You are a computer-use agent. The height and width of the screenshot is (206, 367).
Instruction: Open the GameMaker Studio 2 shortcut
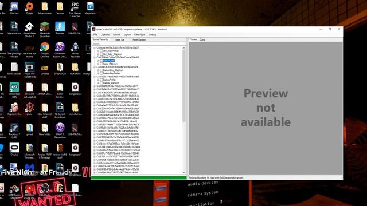(29, 30)
